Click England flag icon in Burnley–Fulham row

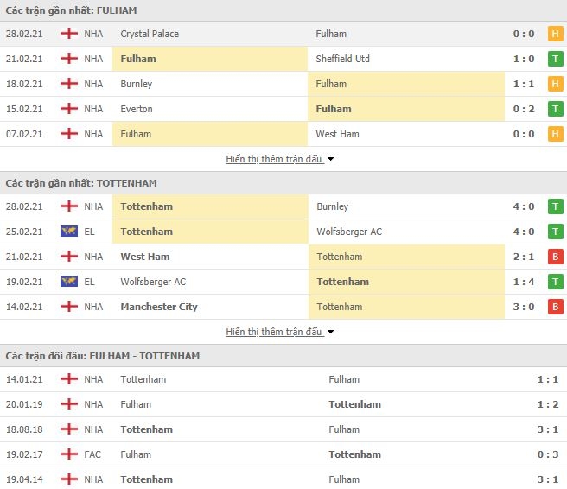click(x=69, y=84)
